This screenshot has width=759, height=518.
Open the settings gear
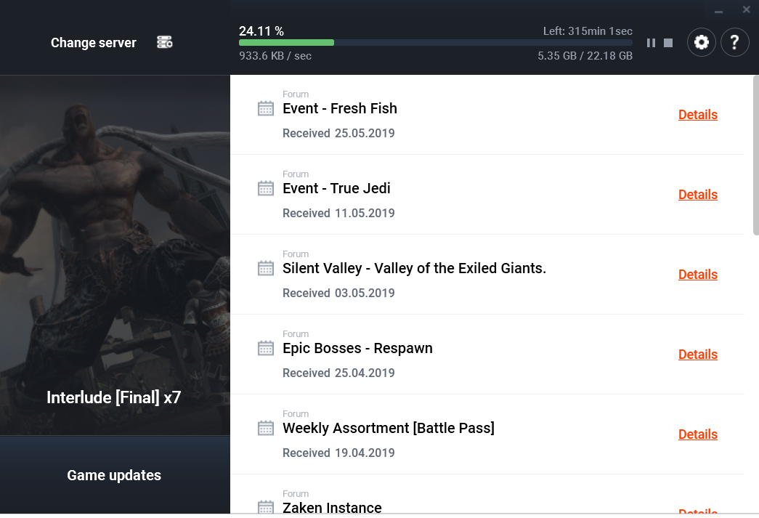click(701, 42)
